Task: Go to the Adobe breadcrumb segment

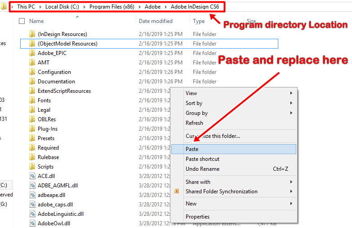Action: coord(153,7)
